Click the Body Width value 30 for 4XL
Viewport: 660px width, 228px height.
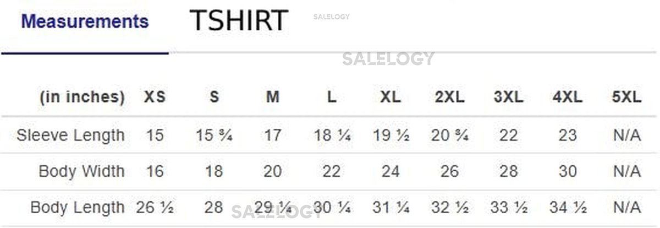568,171
